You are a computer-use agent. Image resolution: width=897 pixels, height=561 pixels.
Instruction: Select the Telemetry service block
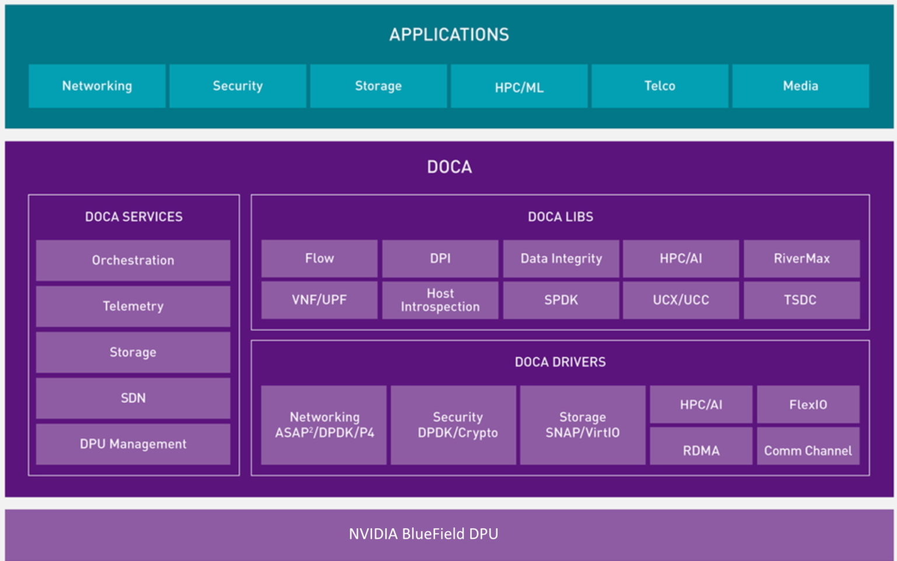(133, 306)
